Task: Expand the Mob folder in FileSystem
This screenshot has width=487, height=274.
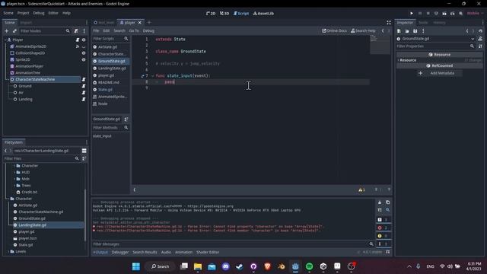Action: [x=14, y=179]
